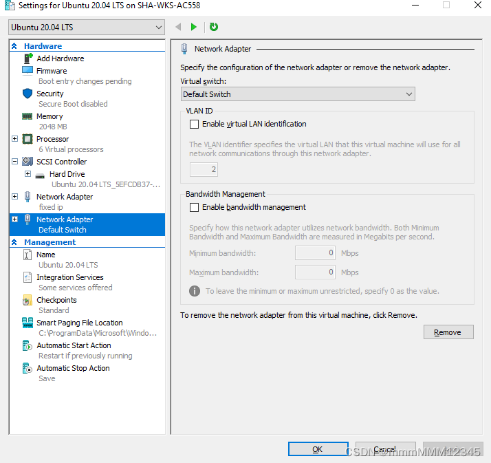Screen dimensions: 491x463
Task: Click the Smart Paging File Location icon
Action: tap(28, 323)
